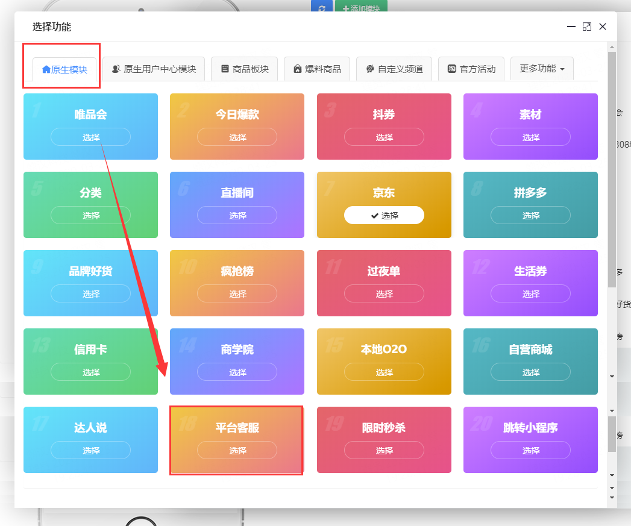631x526 pixels.
Task: Click 选择 under 素材
Action: click(x=530, y=137)
